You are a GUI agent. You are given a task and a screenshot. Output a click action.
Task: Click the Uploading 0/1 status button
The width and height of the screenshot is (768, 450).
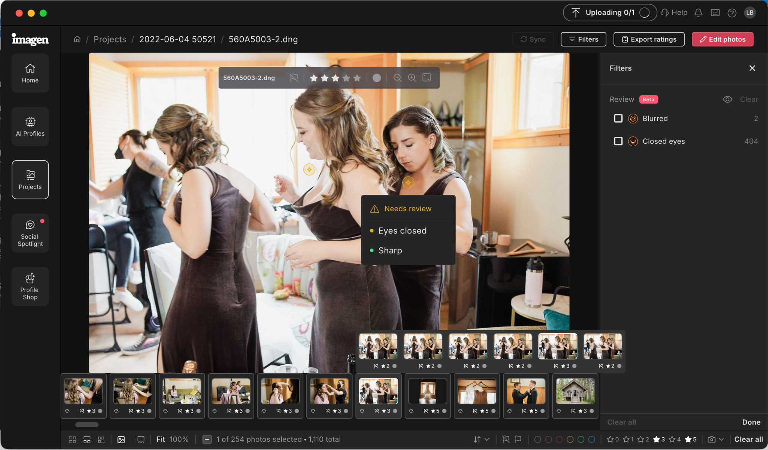tap(610, 13)
